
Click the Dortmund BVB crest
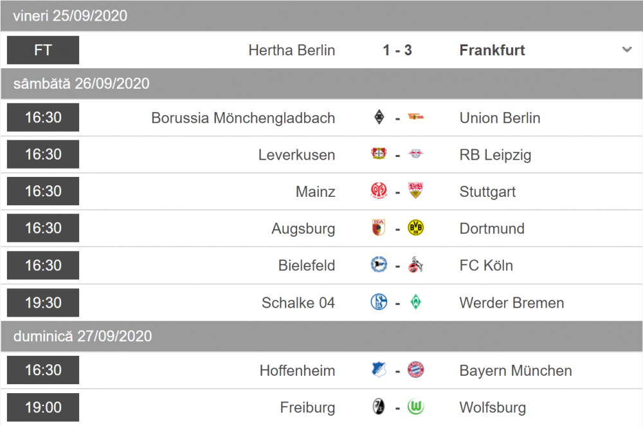416,228
